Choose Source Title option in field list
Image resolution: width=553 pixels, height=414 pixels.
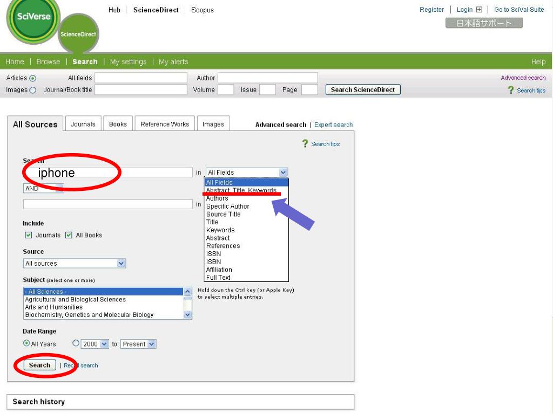246,214
